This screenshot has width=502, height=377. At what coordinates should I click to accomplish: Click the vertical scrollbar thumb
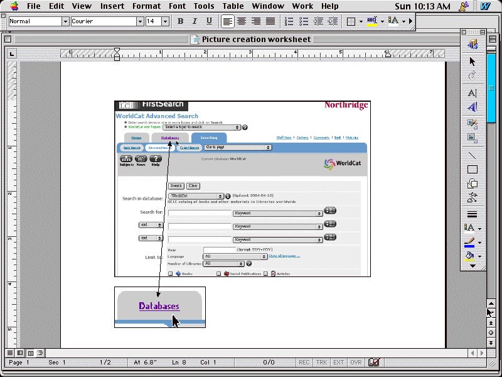coord(491,88)
